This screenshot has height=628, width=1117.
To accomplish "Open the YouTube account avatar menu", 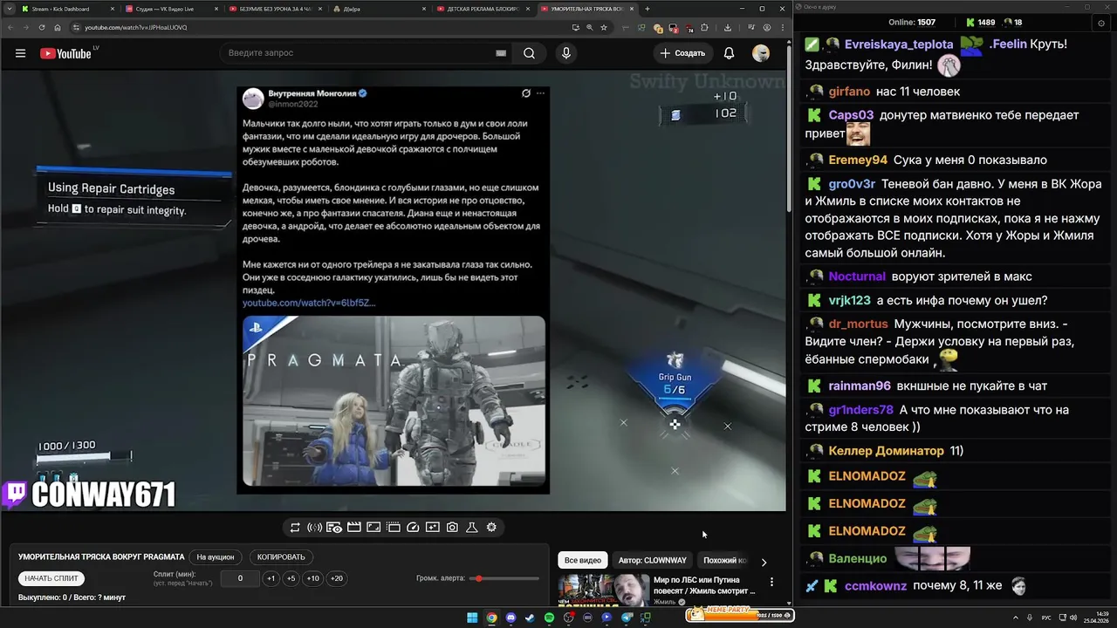I will point(761,53).
